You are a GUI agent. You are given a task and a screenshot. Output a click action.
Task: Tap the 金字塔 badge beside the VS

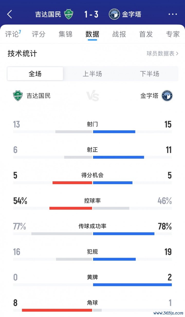(x=167, y=96)
